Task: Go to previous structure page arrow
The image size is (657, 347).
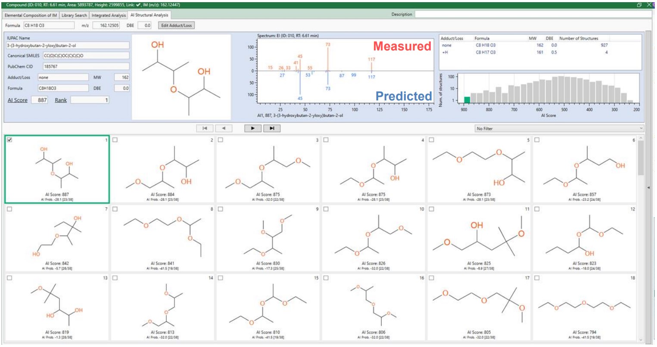Action: 224,128
